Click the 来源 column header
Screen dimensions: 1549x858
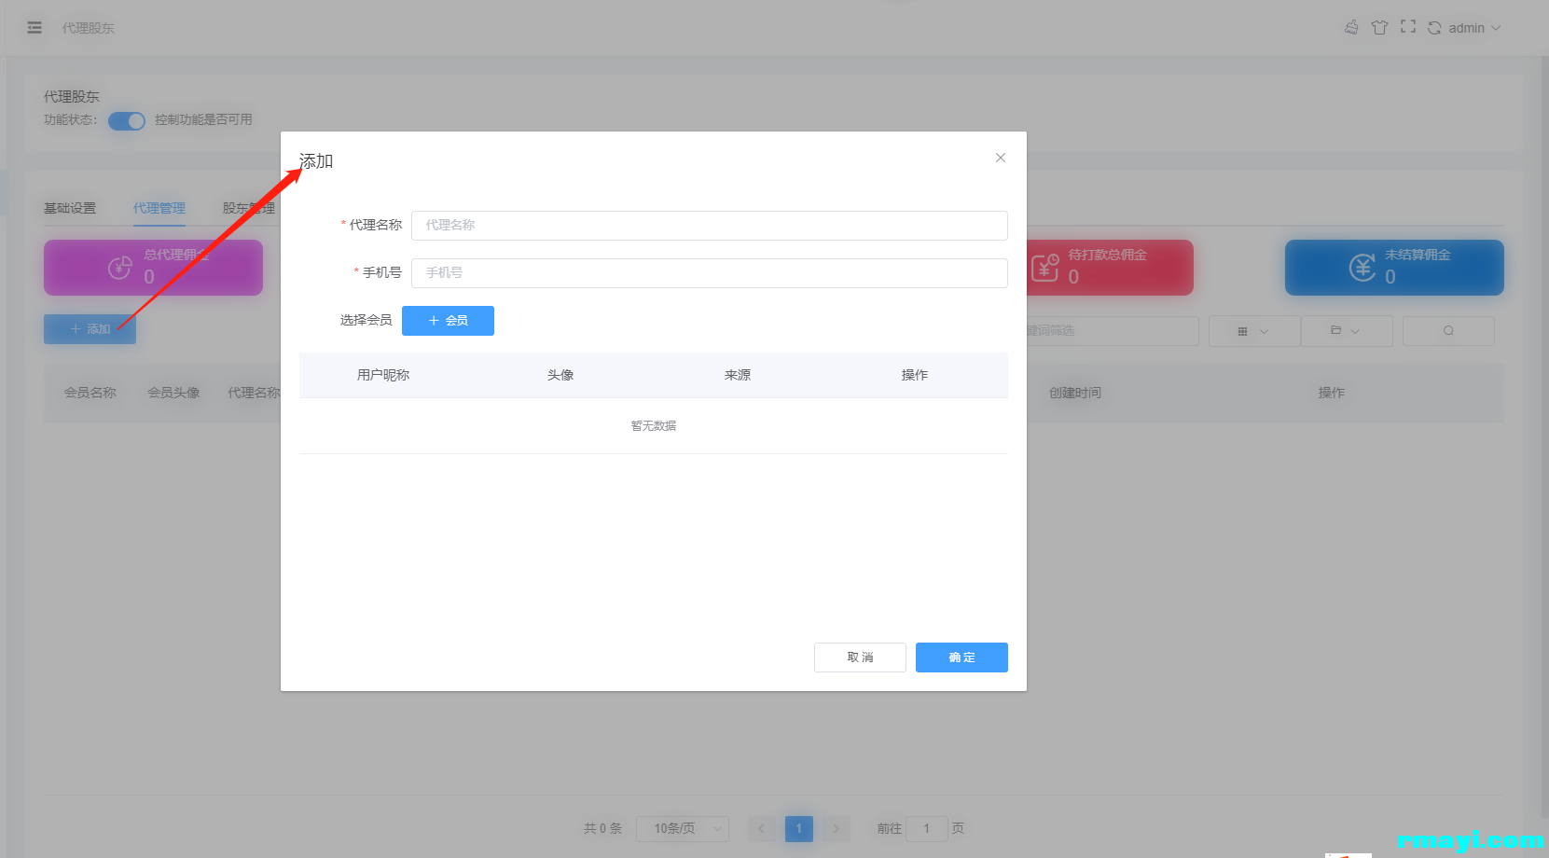(x=738, y=375)
